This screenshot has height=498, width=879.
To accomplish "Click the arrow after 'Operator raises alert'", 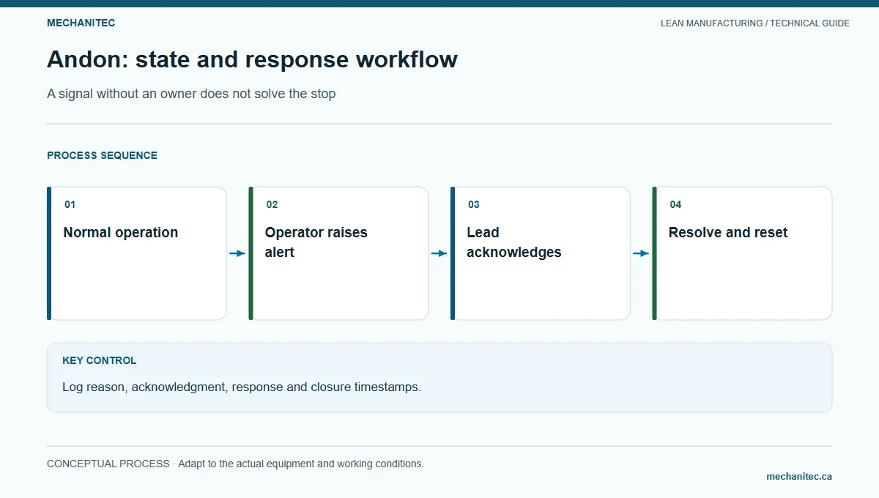I will pos(439,253).
